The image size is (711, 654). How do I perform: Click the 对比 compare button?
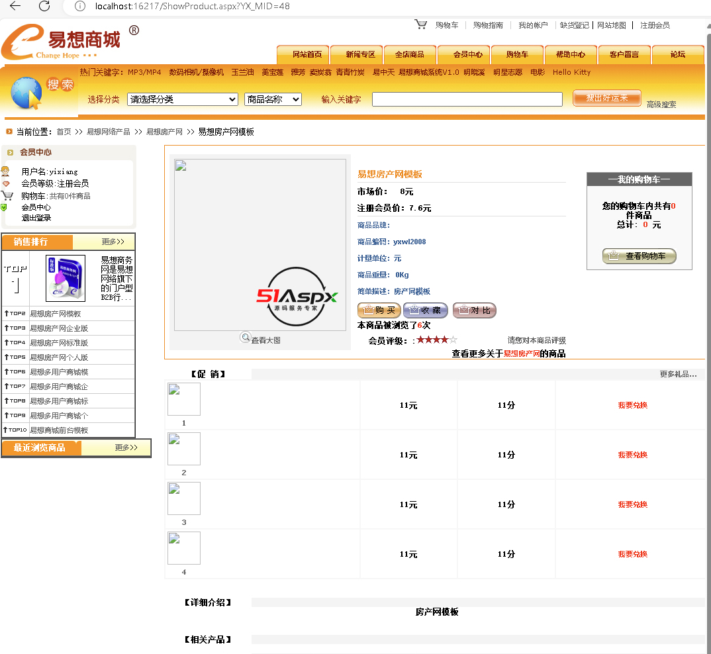474,310
